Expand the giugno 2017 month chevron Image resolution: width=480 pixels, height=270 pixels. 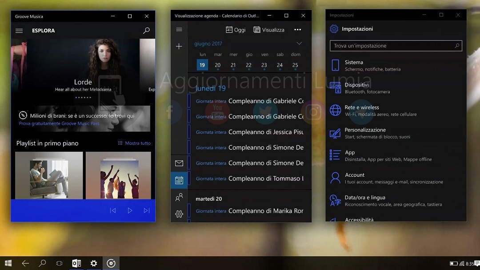[x=299, y=44]
